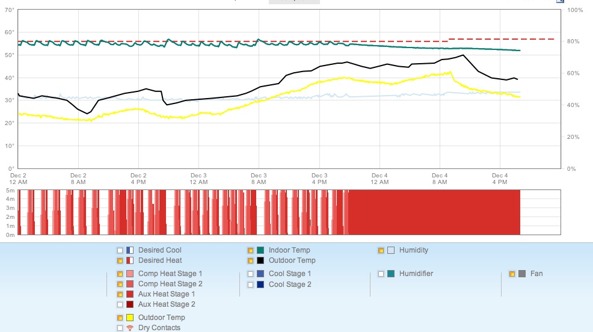Click the blue Desired Cool color swatch
The width and height of the screenshot is (593, 332).
[x=130, y=250]
